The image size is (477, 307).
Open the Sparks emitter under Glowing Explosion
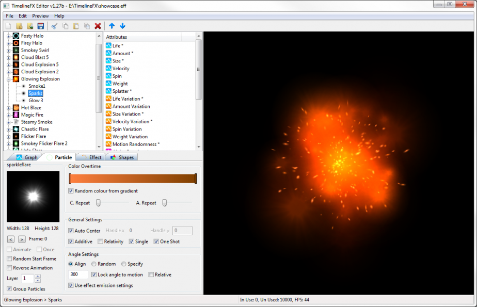(36, 93)
